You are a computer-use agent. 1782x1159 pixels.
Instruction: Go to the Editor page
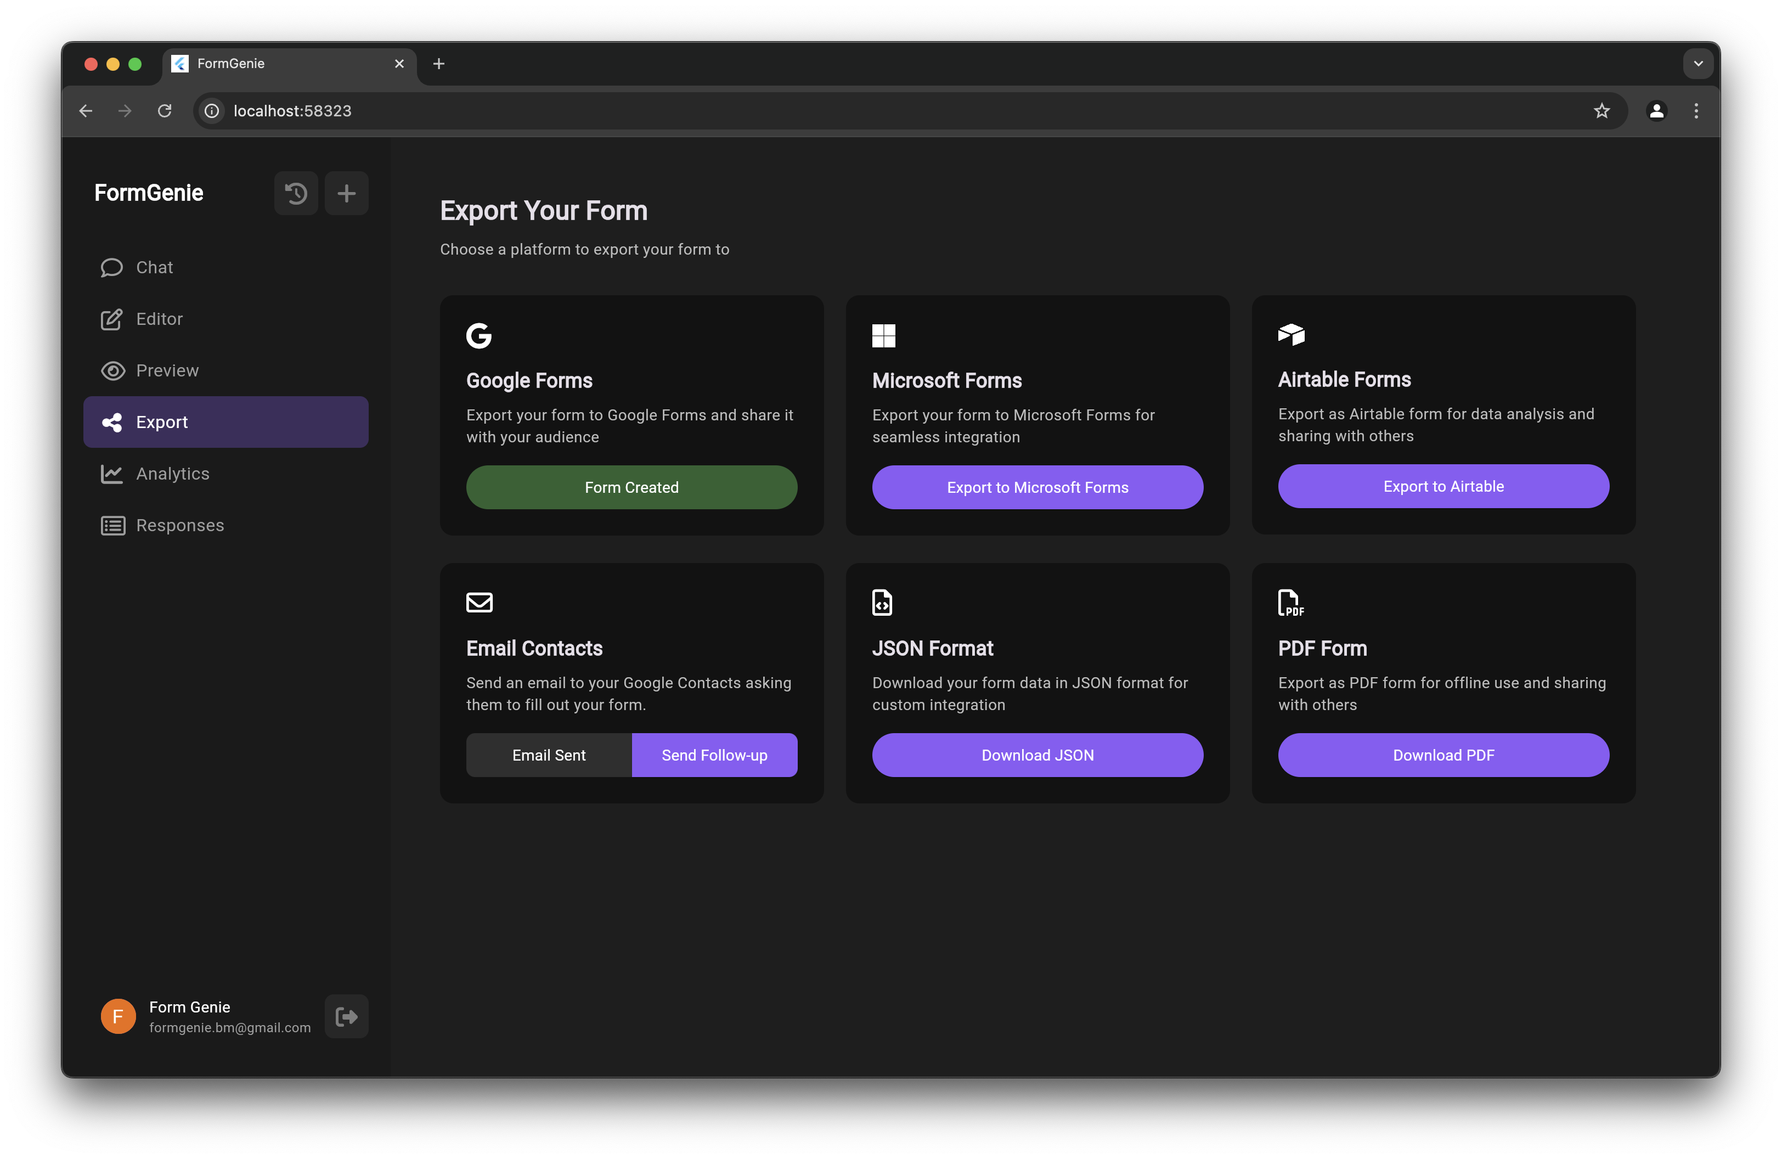(x=159, y=319)
